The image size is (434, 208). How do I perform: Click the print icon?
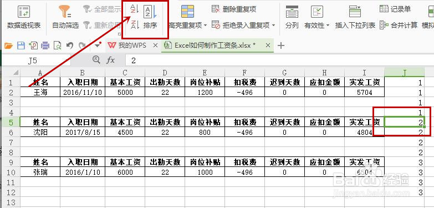(x=45, y=45)
